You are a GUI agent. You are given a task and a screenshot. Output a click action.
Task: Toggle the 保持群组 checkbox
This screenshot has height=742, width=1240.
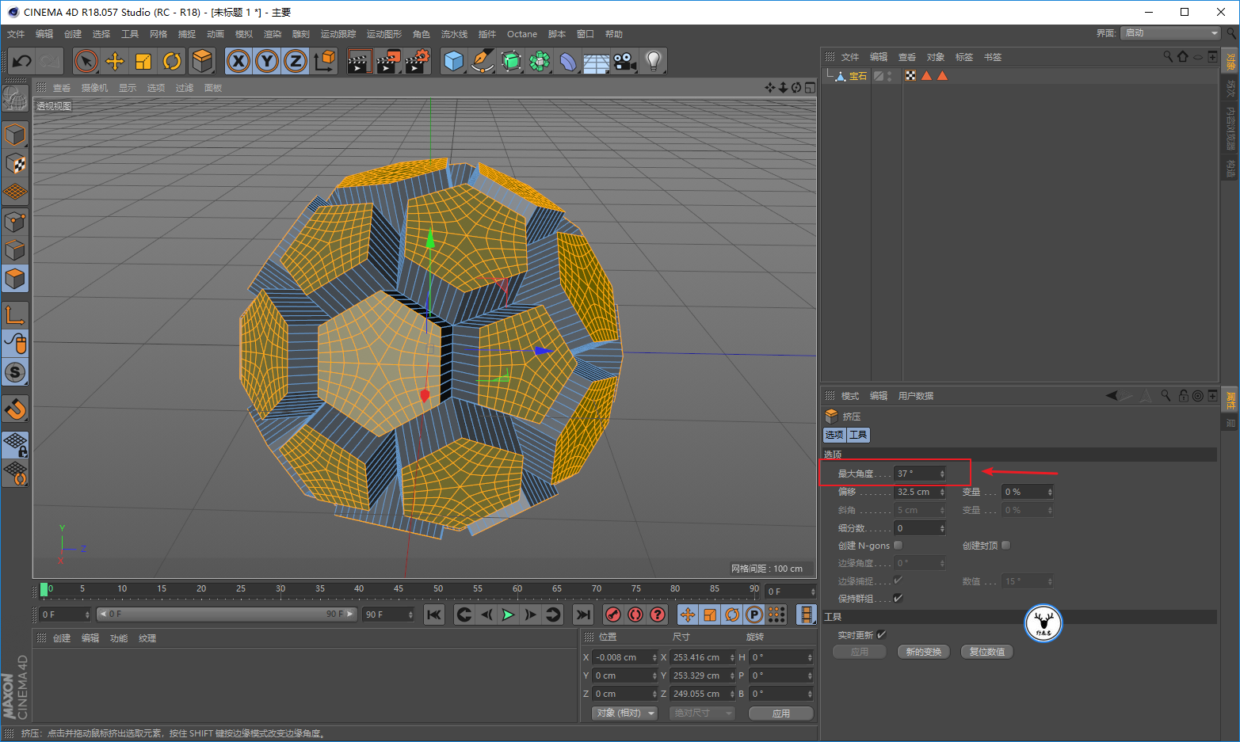click(x=898, y=598)
